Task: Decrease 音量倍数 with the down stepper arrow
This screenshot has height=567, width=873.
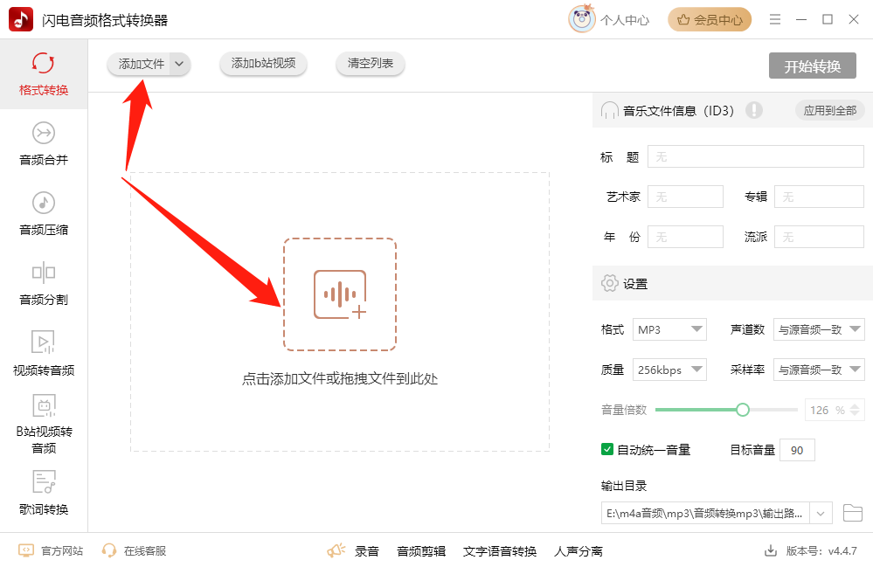Action: click(x=856, y=414)
